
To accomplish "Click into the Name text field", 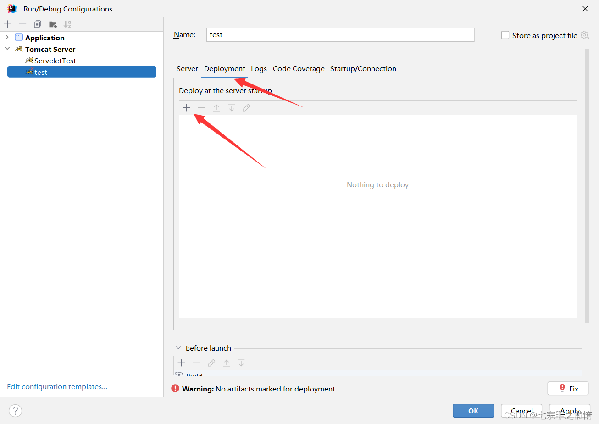I will (x=340, y=35).
